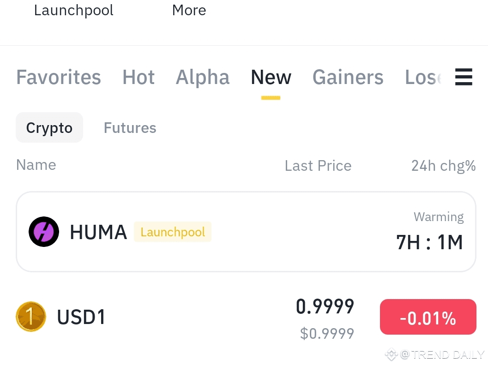Click the USD1 coin icon
This screenshot has height=366, width=488.
(30, 317)
